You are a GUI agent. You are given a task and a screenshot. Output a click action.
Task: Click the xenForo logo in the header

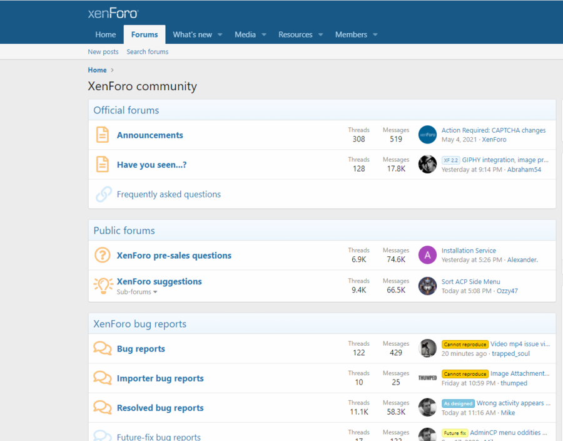(x=113, y=13)
